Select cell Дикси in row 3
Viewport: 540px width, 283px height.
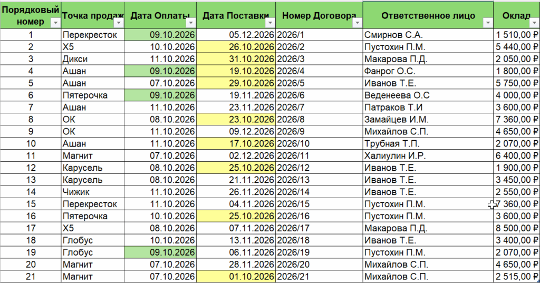click(93, 59)
